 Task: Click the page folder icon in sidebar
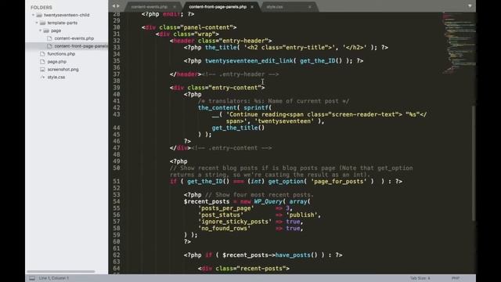click(46, 31)
